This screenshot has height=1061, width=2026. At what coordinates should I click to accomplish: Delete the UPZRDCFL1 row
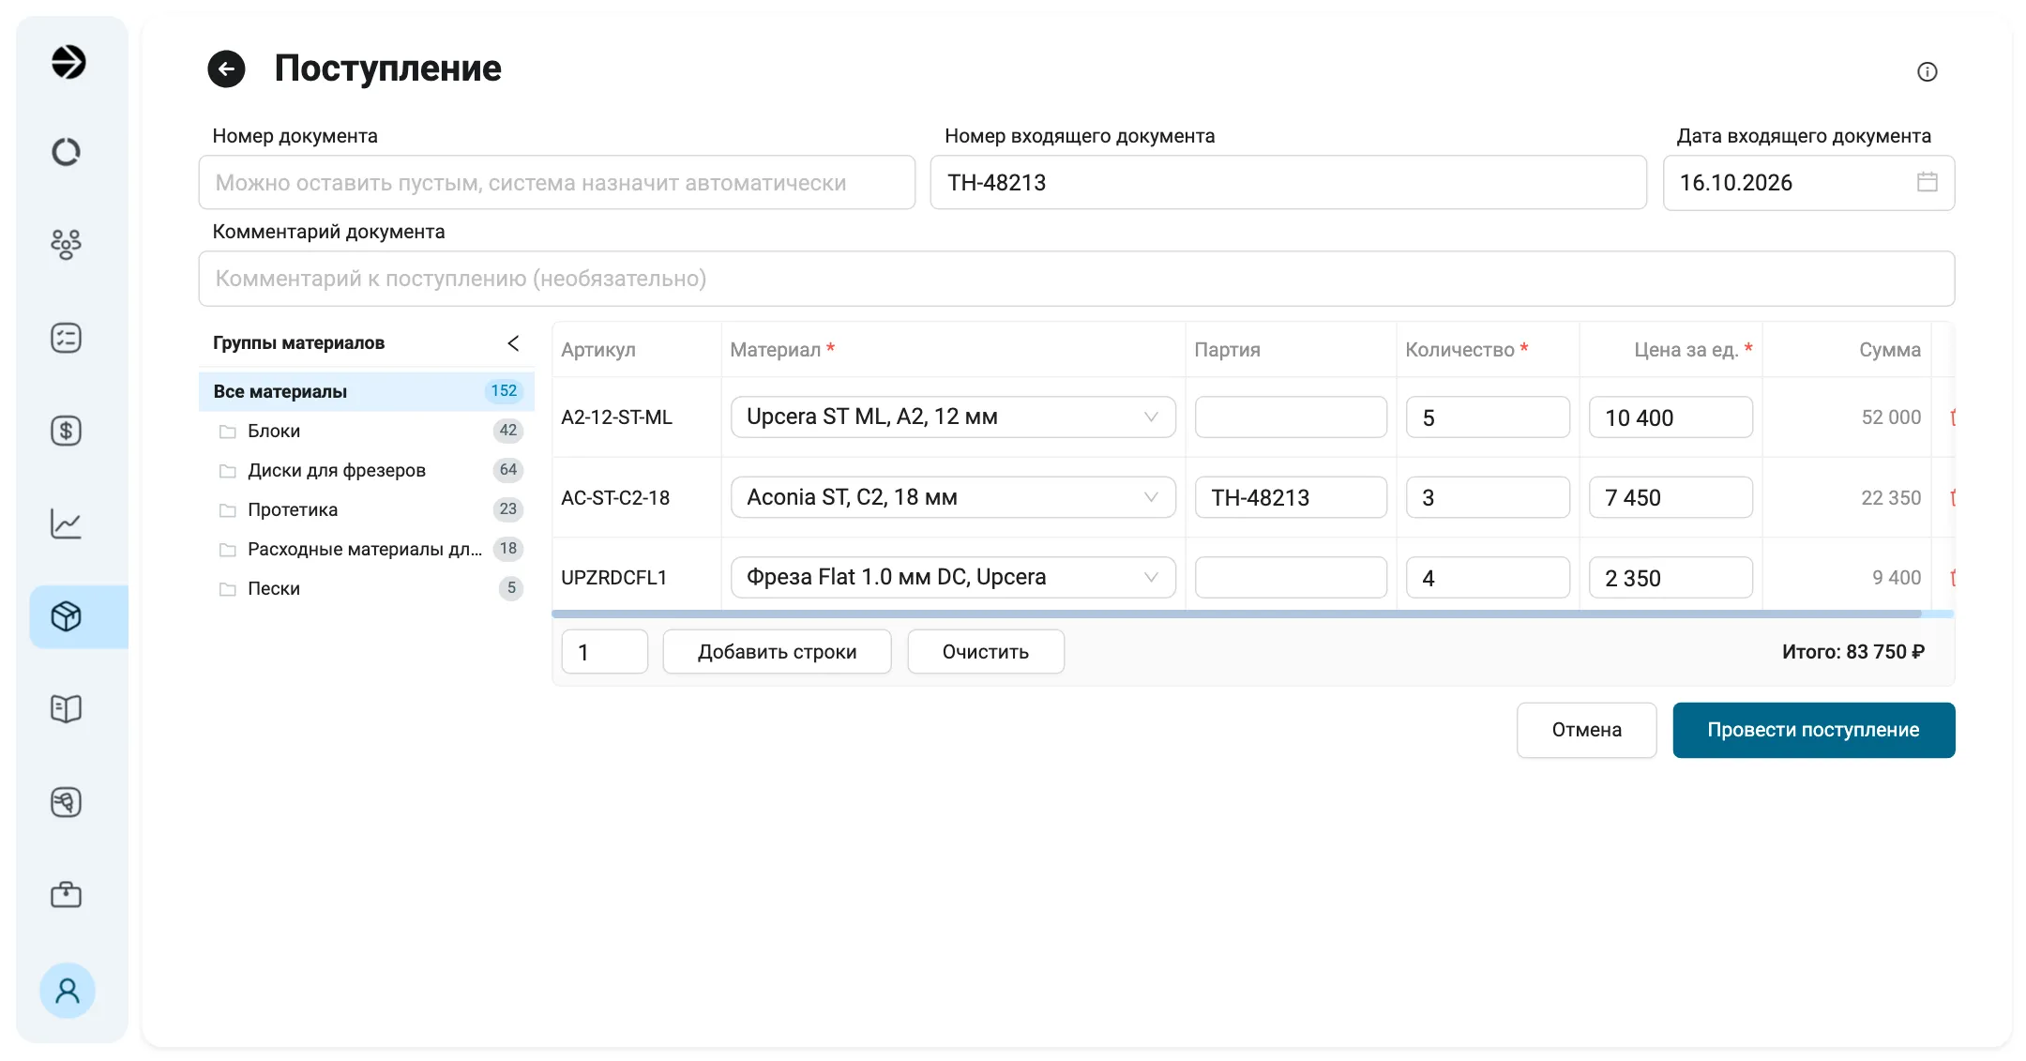point(1953,578)
